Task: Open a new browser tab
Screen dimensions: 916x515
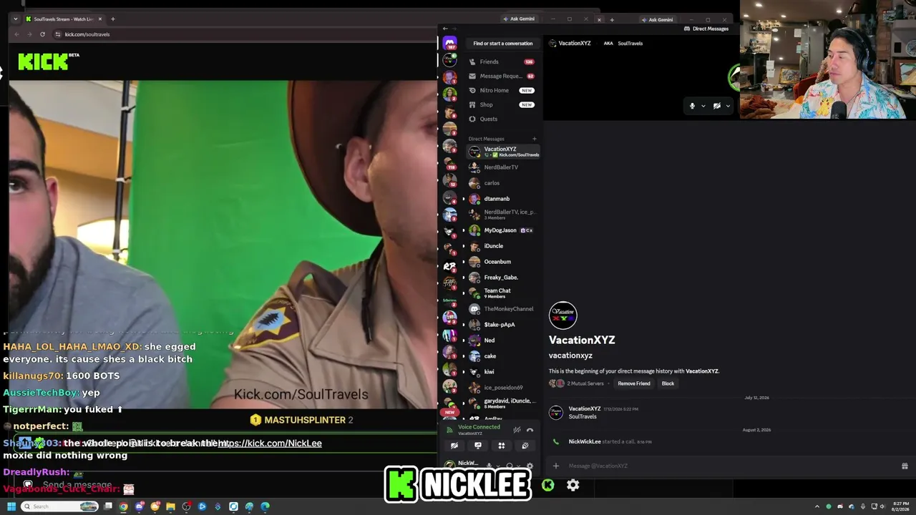Action: pyautogui.click(x=112, y=19)
